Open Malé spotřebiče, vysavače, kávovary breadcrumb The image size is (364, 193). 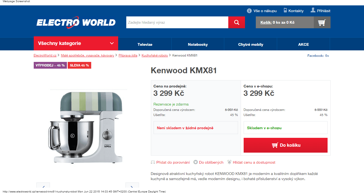(87, 55)
